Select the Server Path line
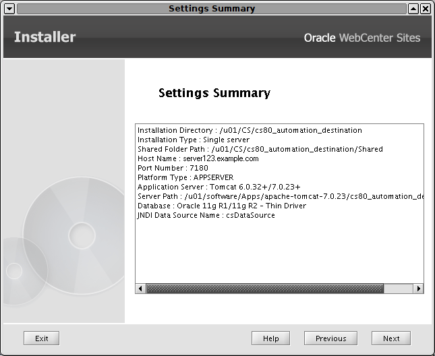 [280, 196]
